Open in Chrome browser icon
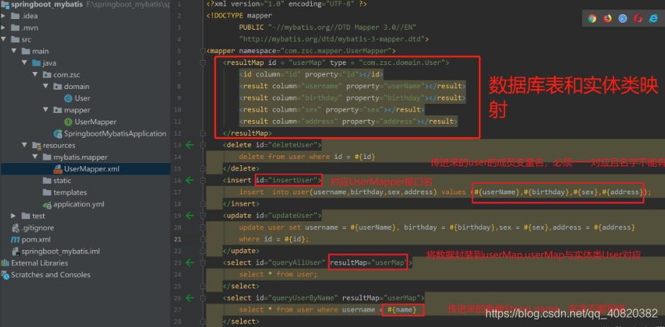 (x=592, y=18)
